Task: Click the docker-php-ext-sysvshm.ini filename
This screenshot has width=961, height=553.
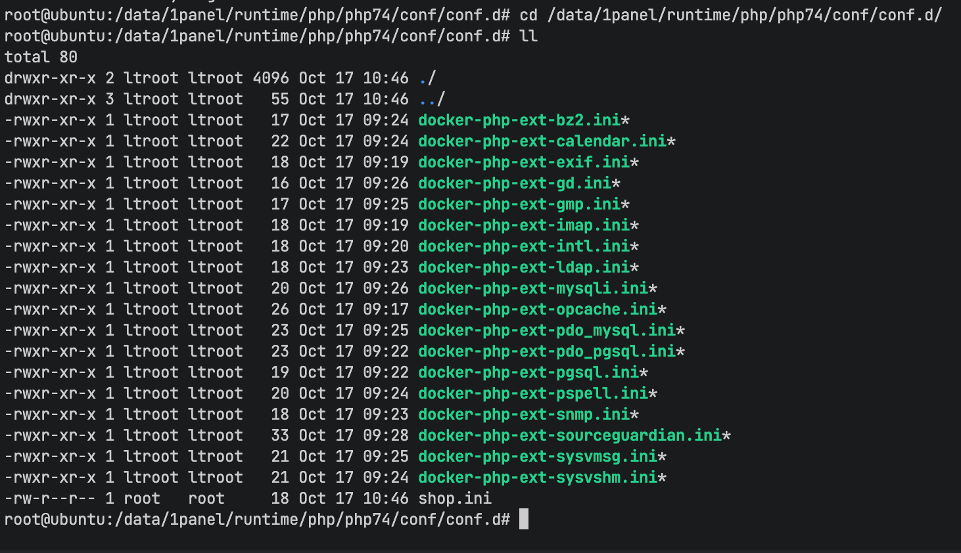Action: 538,477
